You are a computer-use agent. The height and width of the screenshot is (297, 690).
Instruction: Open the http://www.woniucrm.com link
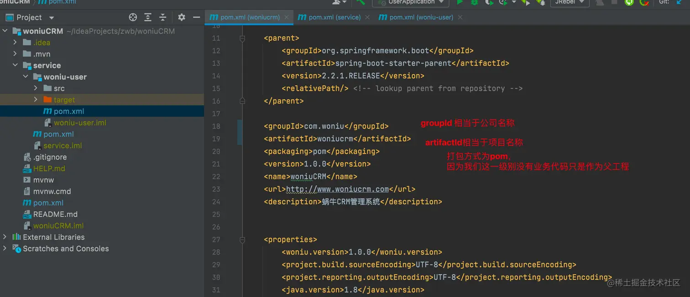[337, 189]
